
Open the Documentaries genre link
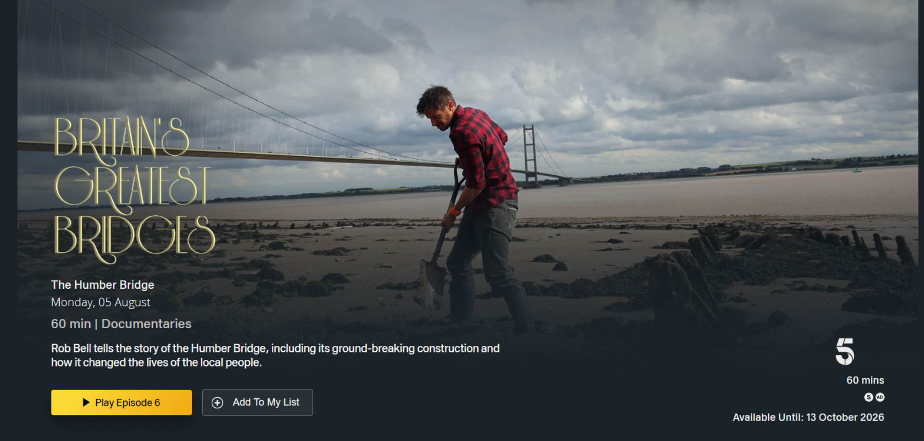[x=146, y=324]
